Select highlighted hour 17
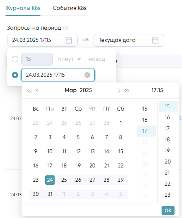182x218 pixels. pyautogui.click(x=146, y=131)
